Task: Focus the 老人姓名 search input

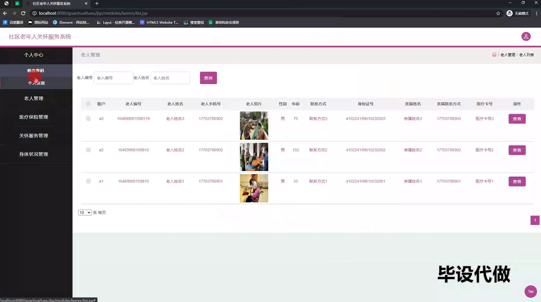Action: (170, 78)
